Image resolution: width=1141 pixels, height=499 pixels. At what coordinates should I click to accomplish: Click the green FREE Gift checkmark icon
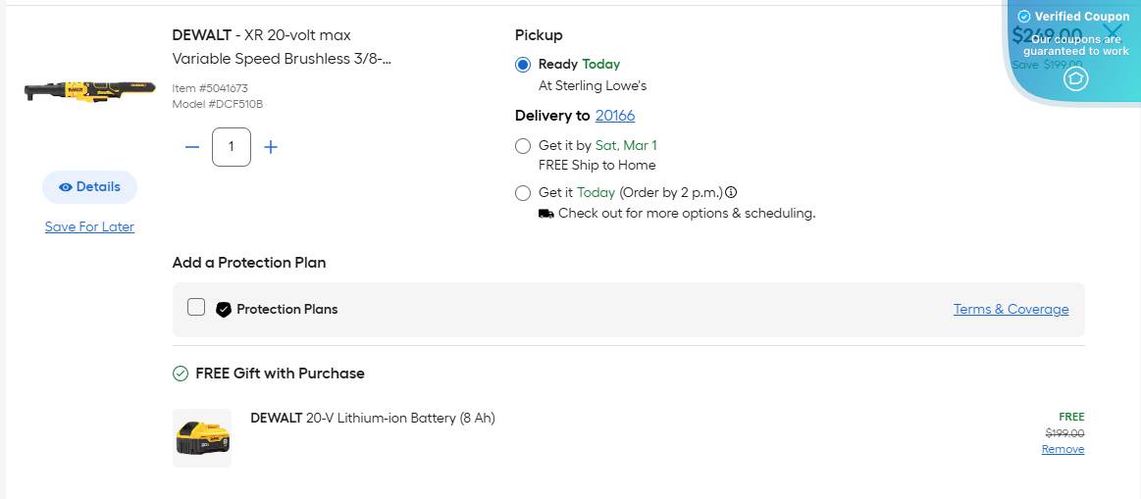click(181, 374)
